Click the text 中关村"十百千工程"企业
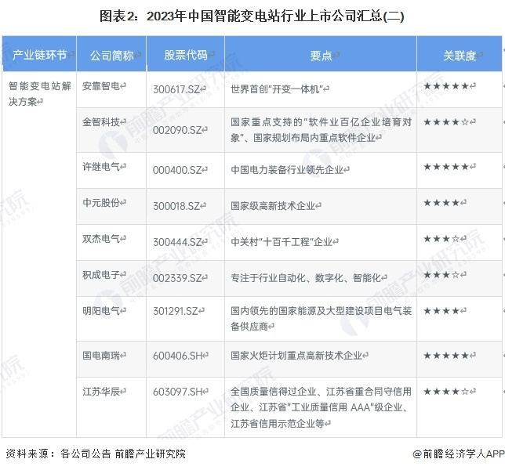This screenshot has height=470, width=505. click(x=282, y=241)
